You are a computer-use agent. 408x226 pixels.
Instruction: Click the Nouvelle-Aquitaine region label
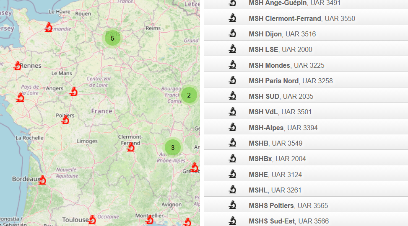(x=67, y=173)
